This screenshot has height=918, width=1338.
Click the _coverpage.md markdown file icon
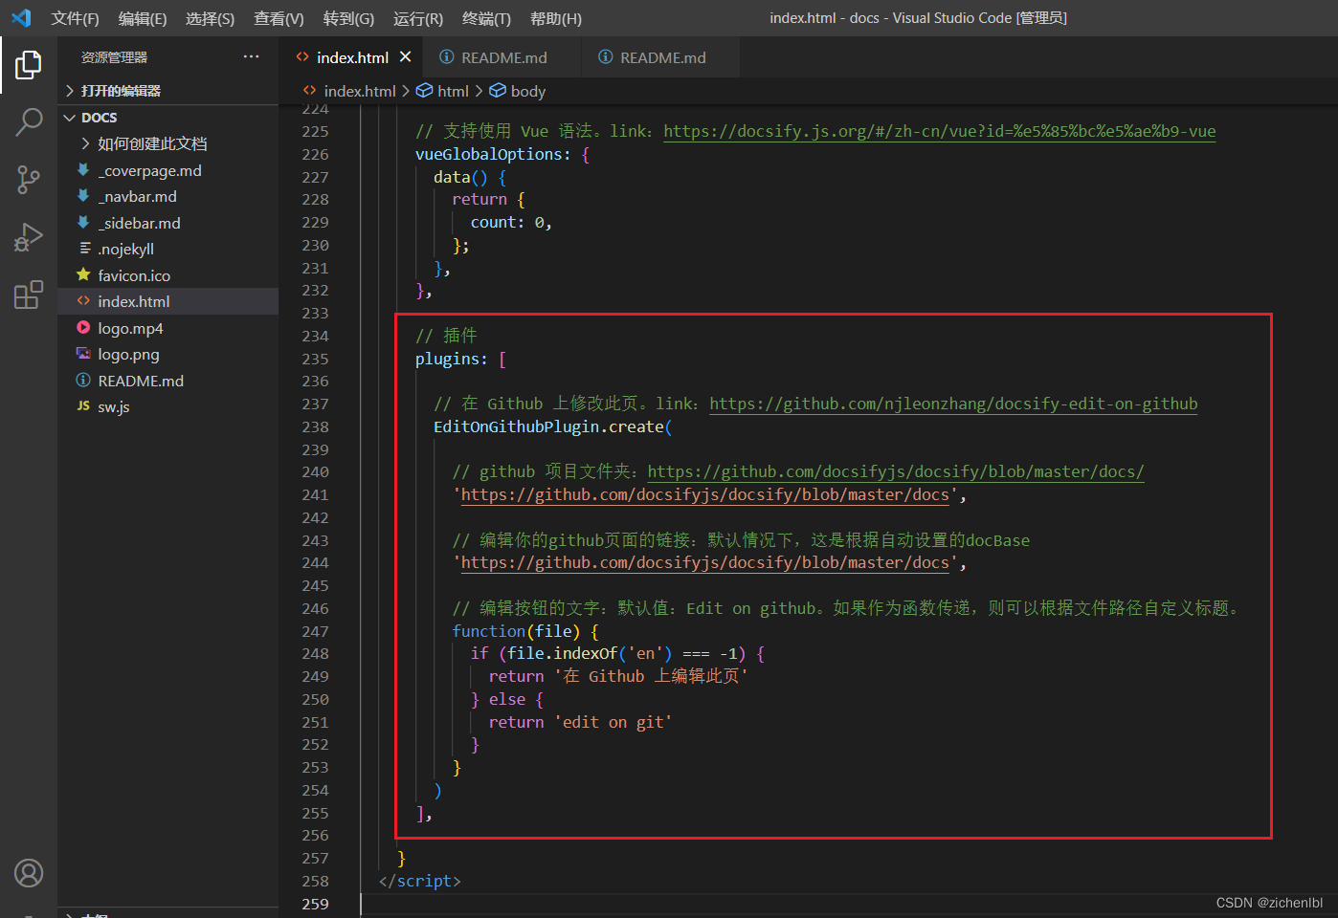tap(83, 170)
